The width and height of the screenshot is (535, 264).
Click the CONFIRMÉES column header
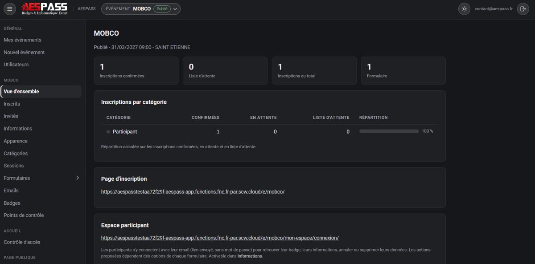pos(206,118)
